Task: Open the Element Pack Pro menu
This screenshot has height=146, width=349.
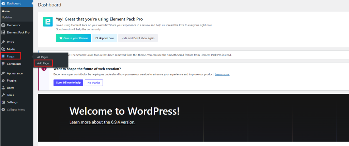Action: pos(16,32)
